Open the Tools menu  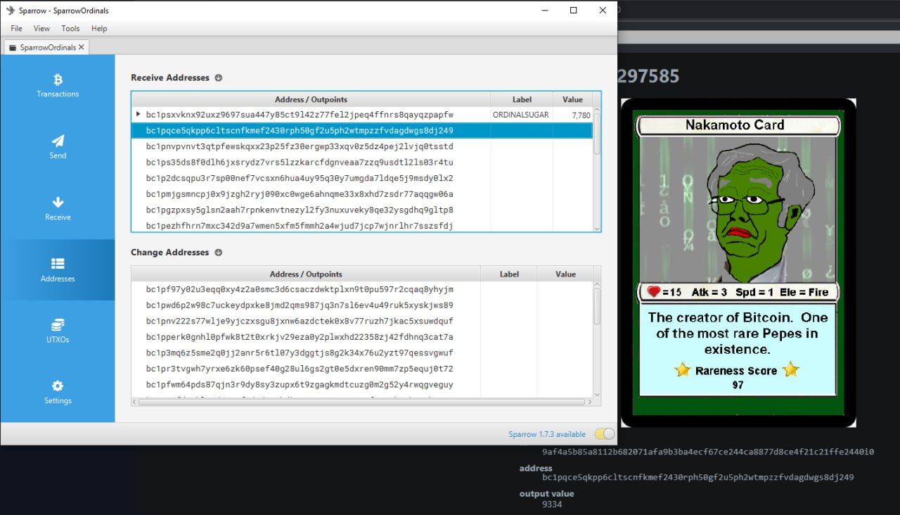pyautogui.click(x=70, y=28)
